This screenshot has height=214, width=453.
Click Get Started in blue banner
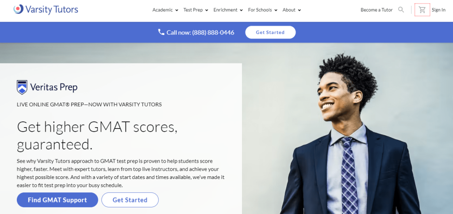pyautogui.click(x=270, y=32)
